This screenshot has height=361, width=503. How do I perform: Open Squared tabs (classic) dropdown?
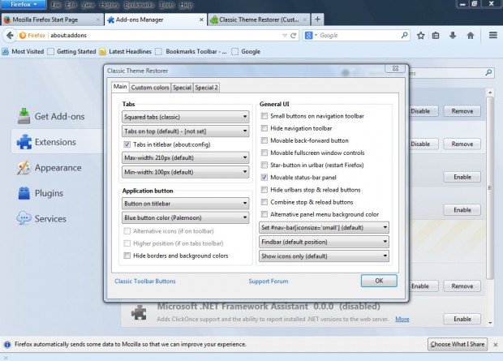pyautogui.click(x=186, y=117)
